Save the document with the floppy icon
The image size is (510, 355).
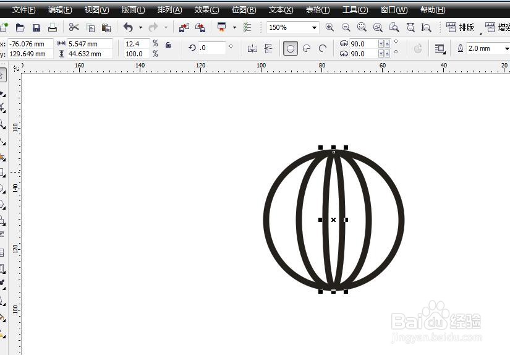tap(36, 28)
